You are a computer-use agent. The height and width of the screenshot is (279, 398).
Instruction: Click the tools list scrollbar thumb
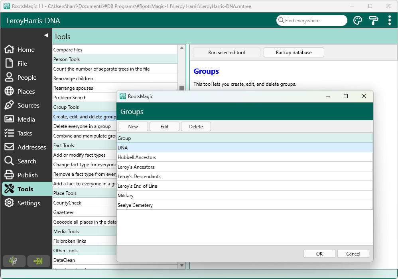(182, 88)
